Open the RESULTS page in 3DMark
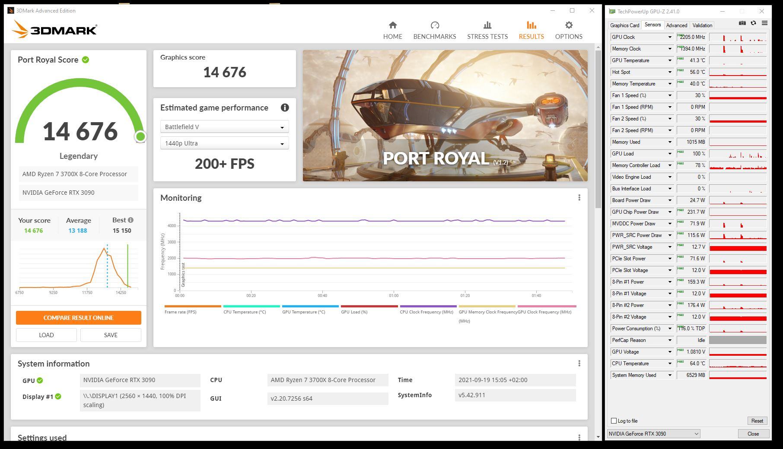The image size is (783, 449). 532,31
